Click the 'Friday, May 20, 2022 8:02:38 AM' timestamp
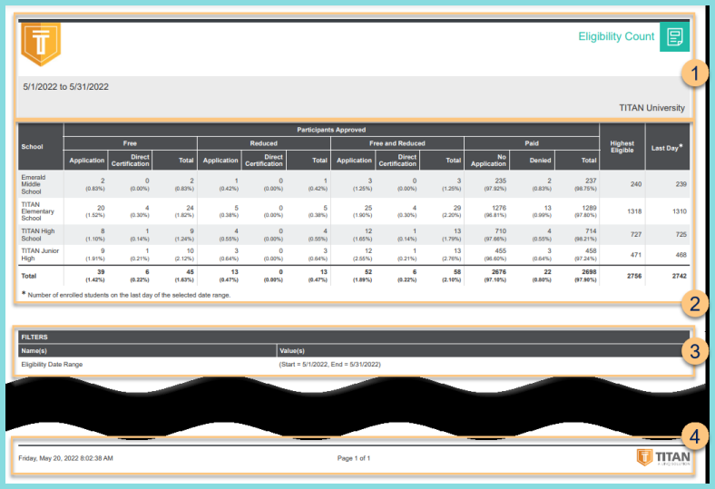Image resolution: width=715 pixels, height=489 pixels. click(65, 458)
